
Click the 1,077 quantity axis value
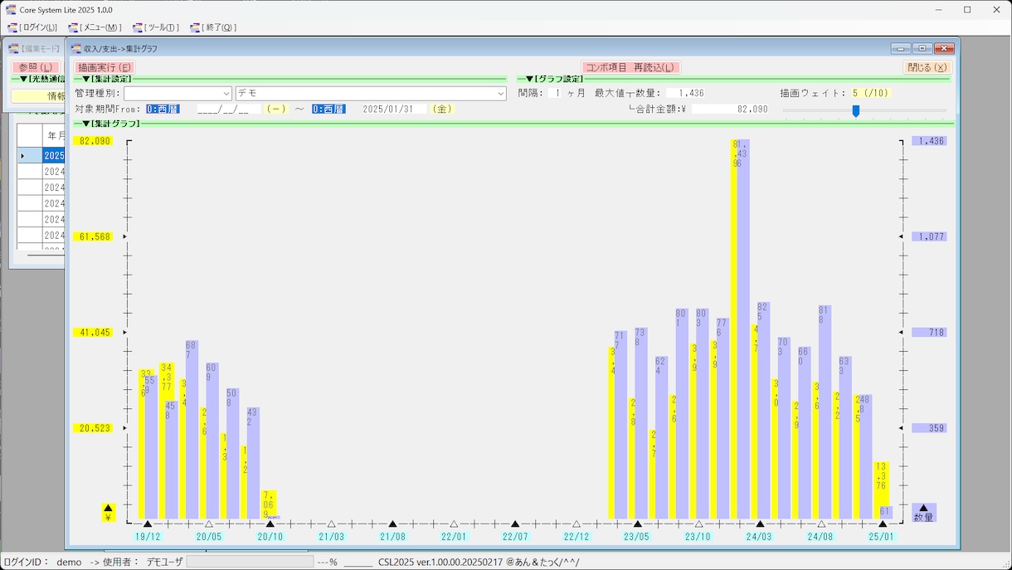(929, 236)
